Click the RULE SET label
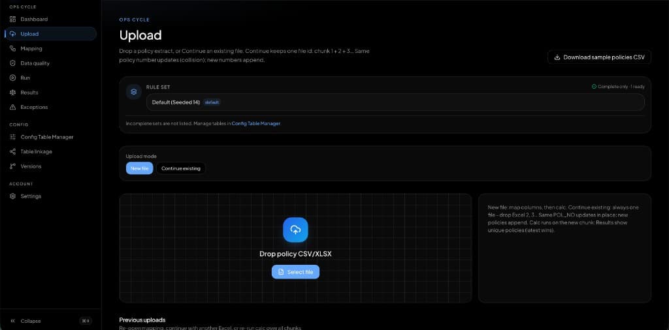Image resolution: width=669 pixels, height=330 pixels. (158, 87)
